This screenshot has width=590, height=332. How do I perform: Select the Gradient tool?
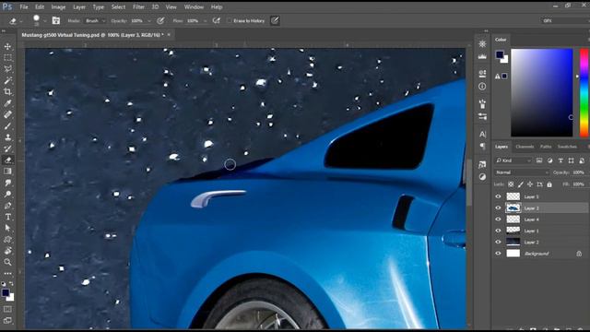[x=7, y=172]
